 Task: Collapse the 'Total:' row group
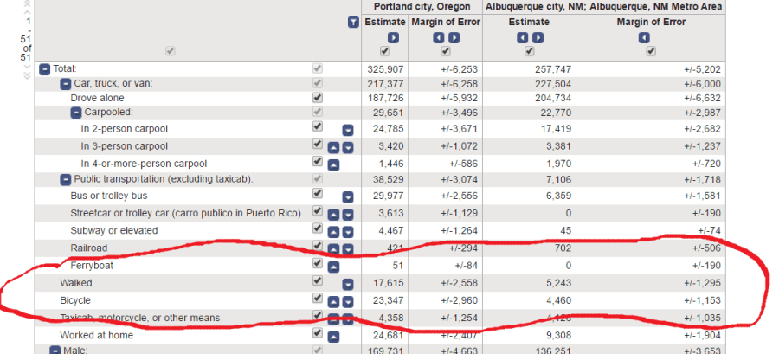click(x=45, y=68)
